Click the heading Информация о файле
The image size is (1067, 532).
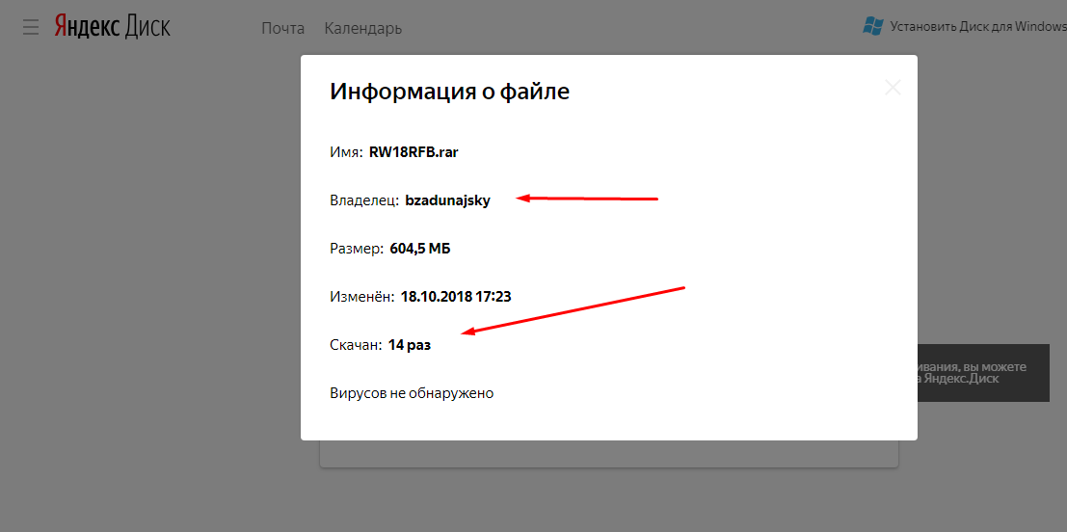(x=450, y=92)
